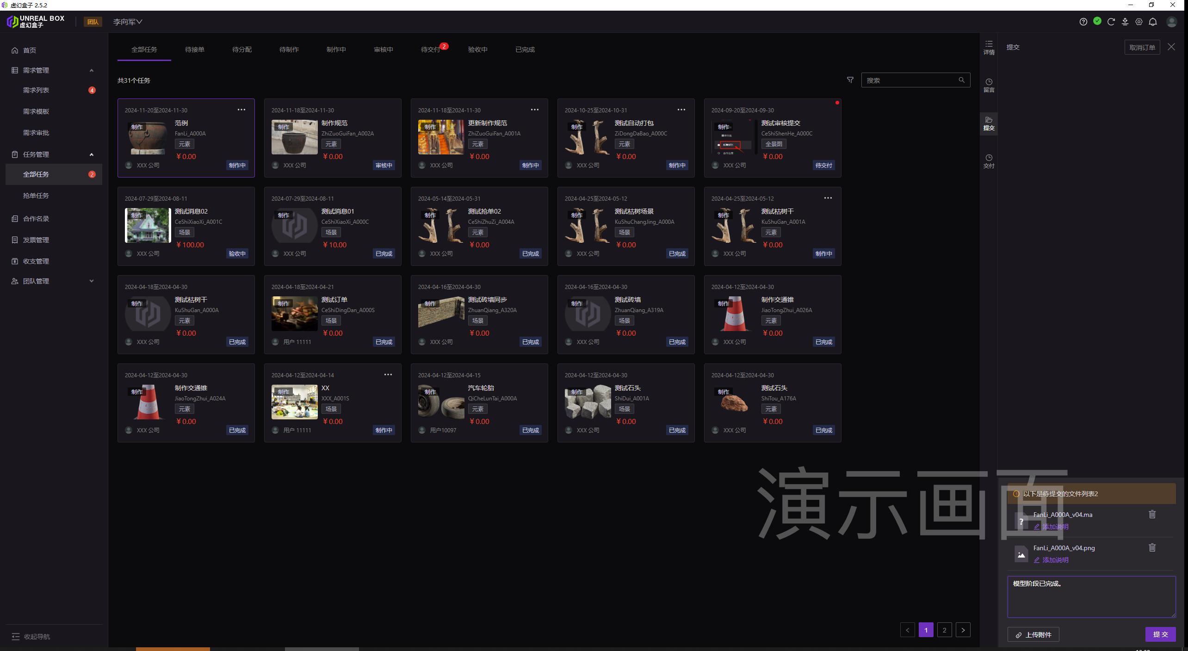Viewport: 1188px width, 651px height.
Task: Delete file FanLi_A000A_v04.png with trash icon
Action: [1152, 547]
